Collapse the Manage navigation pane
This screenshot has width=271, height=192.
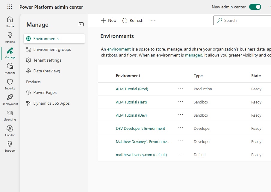coord(81,24)
